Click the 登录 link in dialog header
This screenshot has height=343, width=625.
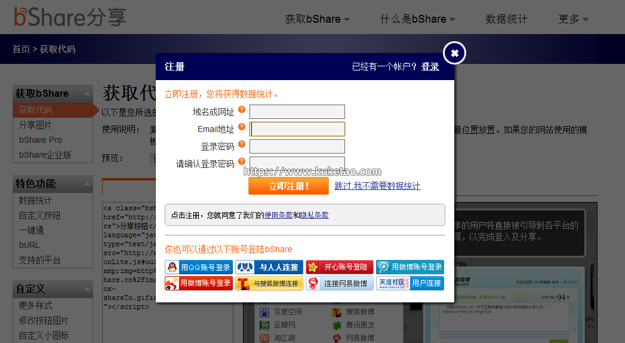pyautogui.click(x=430, y=66)
